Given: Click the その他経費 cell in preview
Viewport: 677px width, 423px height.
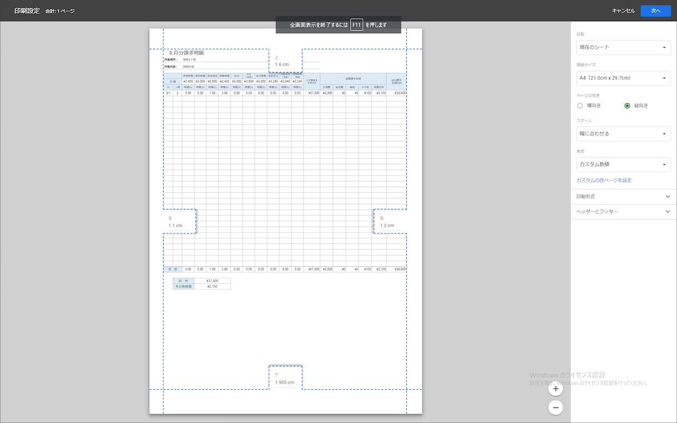Looking at the screenshot, I should point(183,287).
